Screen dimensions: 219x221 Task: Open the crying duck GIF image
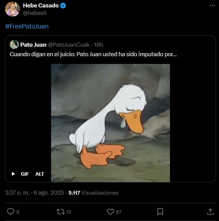tap(110, 123)
